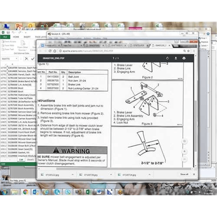Click Show all downloads
This screenshot has height=217, width=217.
[184, 174]
